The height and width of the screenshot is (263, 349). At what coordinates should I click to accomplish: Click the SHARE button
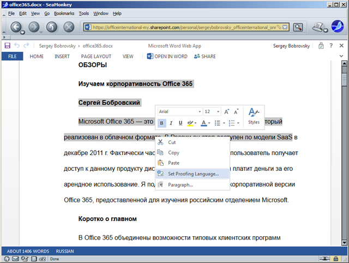(x=205, y=56)
